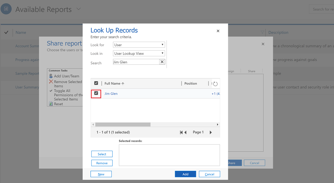Go to previous page arrow

pos(186,132)
